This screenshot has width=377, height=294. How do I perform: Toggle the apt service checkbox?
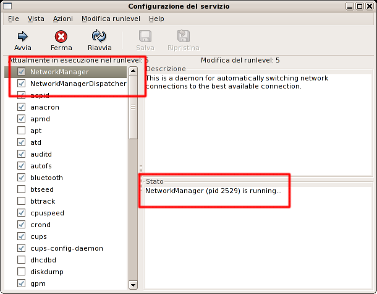pyautogui.click(x=22, y=131)
